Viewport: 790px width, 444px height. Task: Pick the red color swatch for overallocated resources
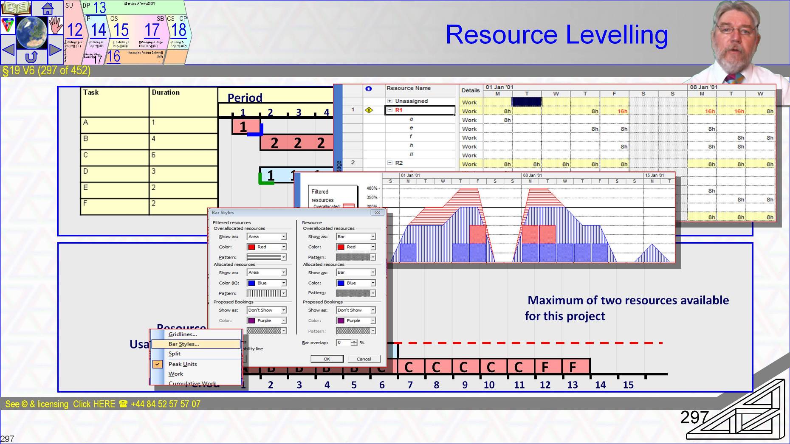(x=251, y=247)
